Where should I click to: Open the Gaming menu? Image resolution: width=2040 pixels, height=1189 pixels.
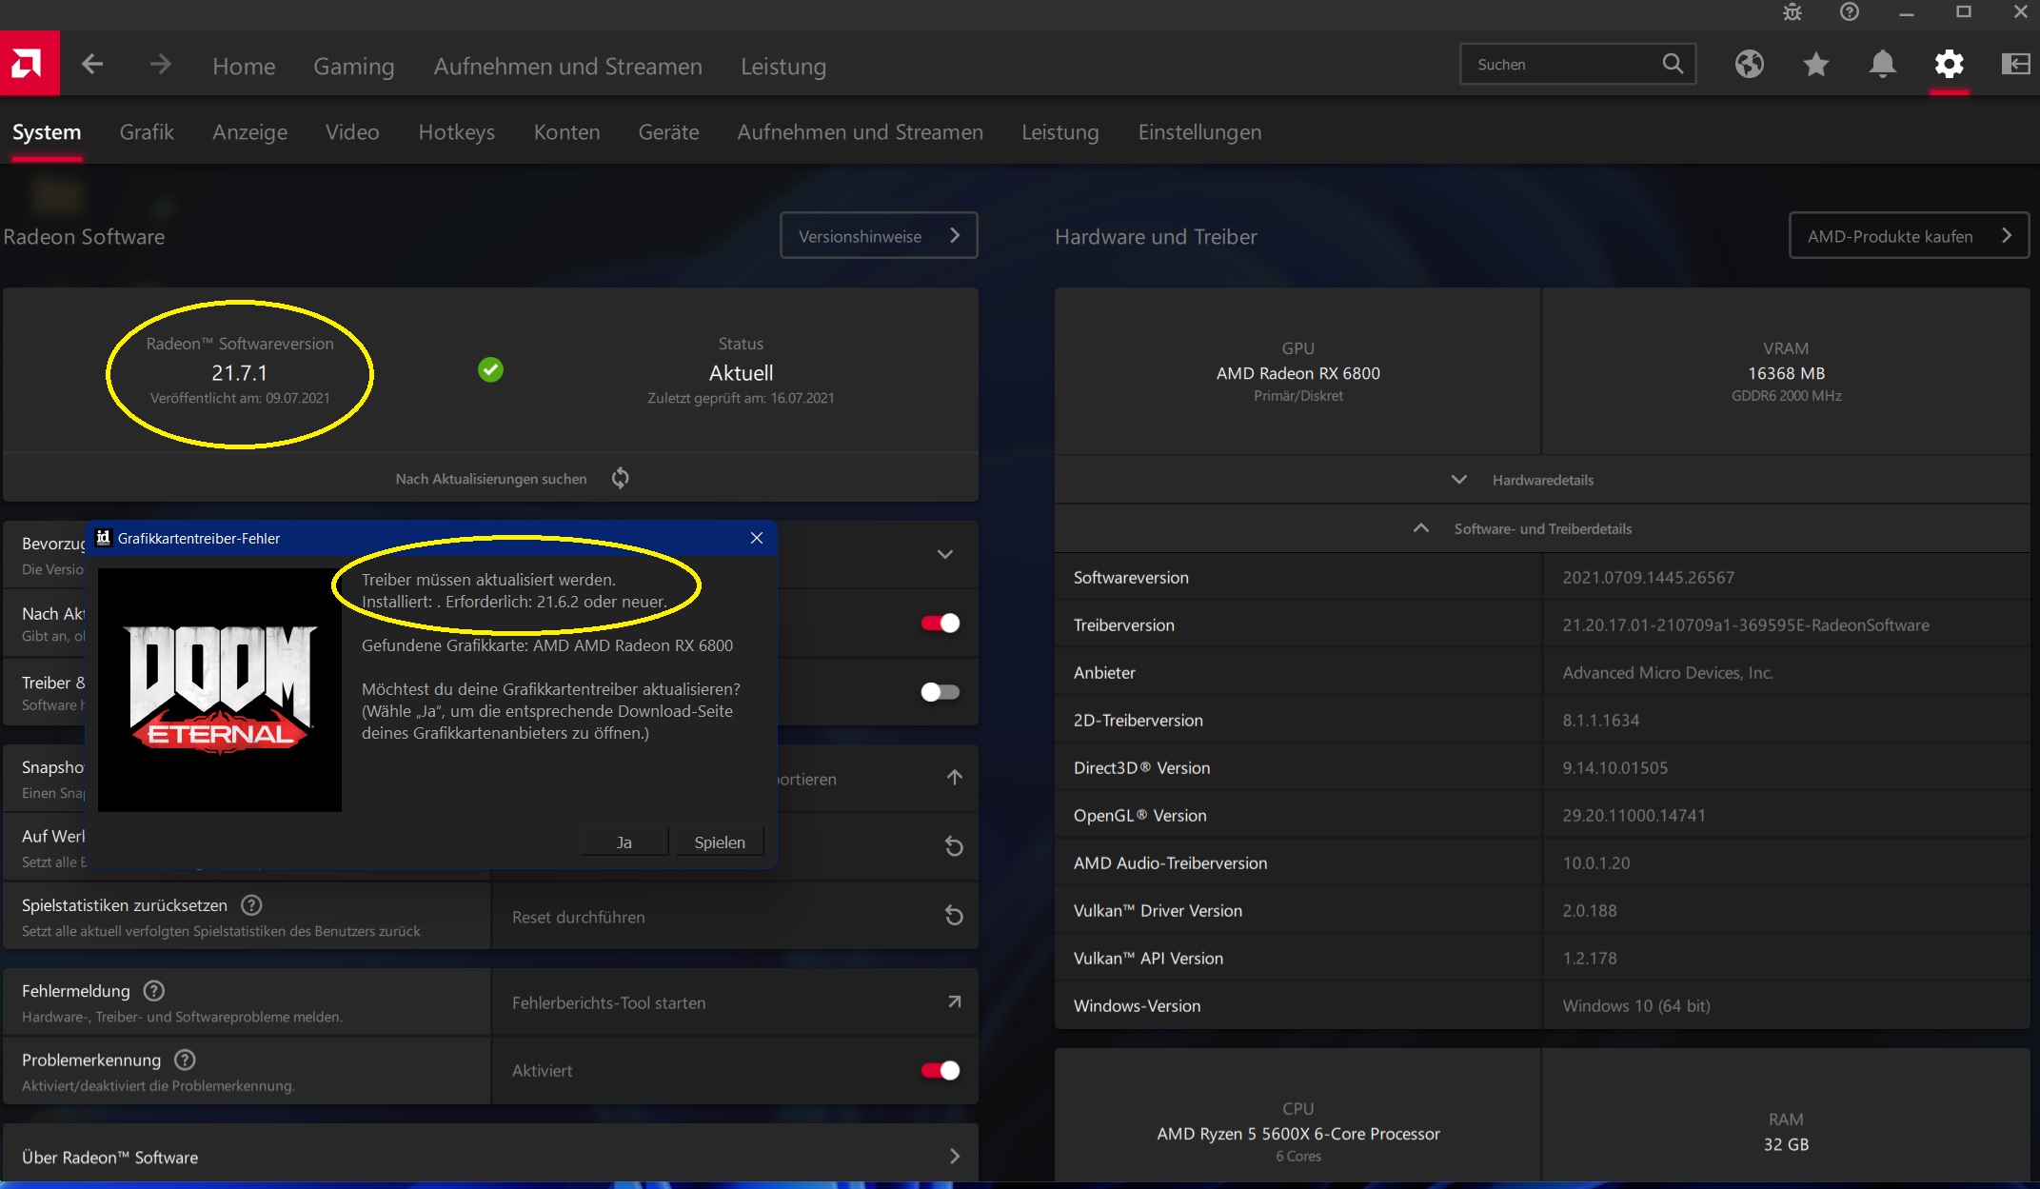[354, 66]
